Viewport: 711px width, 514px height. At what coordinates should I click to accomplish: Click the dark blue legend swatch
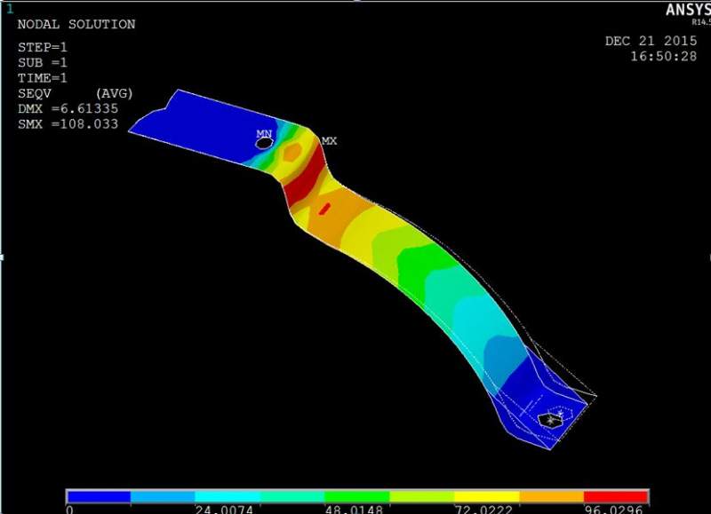[x=99, y=497]
